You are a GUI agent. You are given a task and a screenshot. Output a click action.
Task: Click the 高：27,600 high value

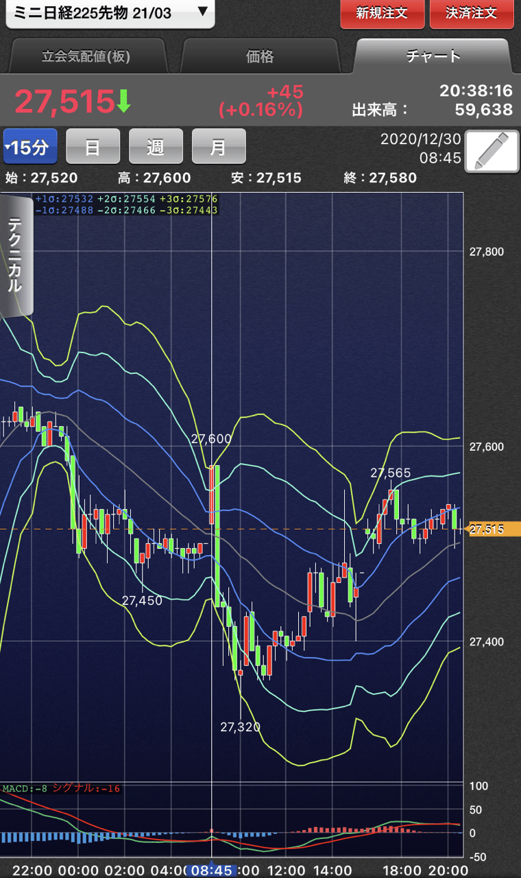tap(154, 178)
